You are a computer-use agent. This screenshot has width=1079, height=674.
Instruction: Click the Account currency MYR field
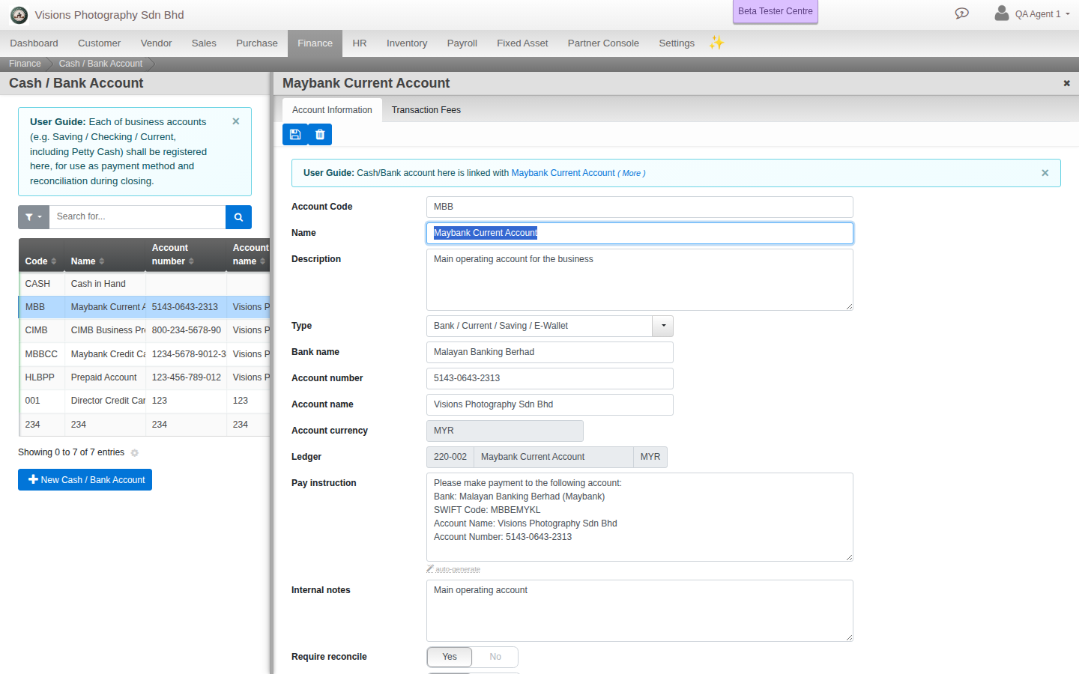tap(505, 431)
